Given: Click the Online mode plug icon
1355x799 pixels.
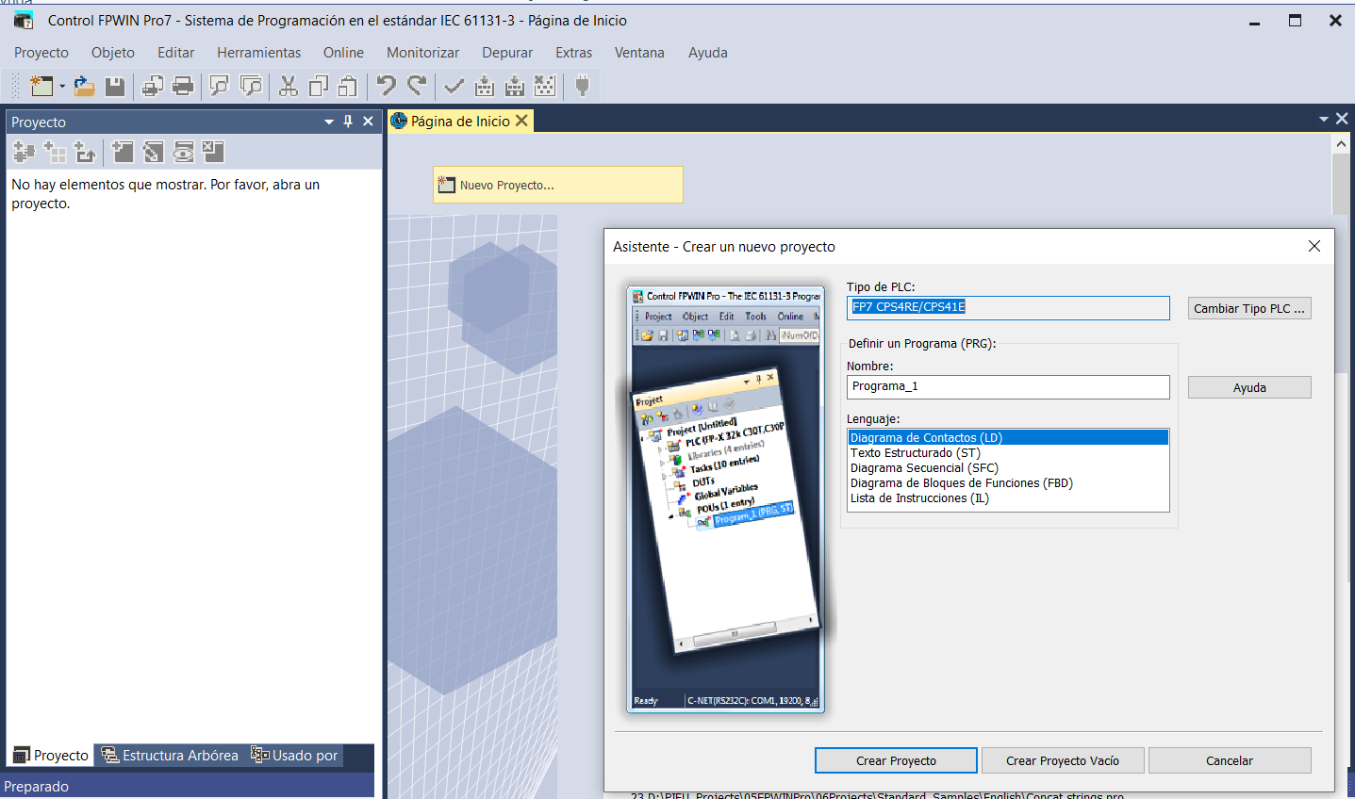Looking at the screenshot, I should click(583, 87).
